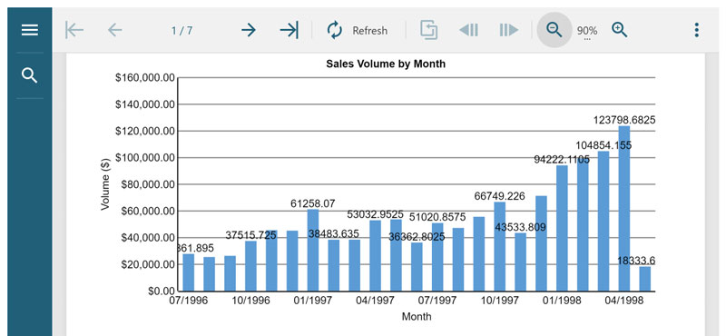Jump to the last page
Viewport: 726px width, 336px height.
tap(289, 31)
